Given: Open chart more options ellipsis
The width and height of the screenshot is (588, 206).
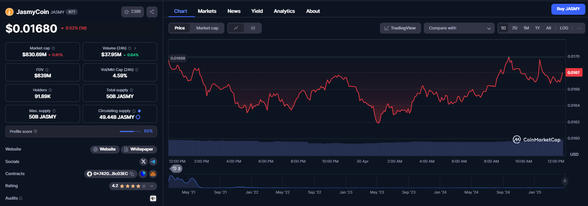Looking at the screenshot, I should click(x=579, y=28).
